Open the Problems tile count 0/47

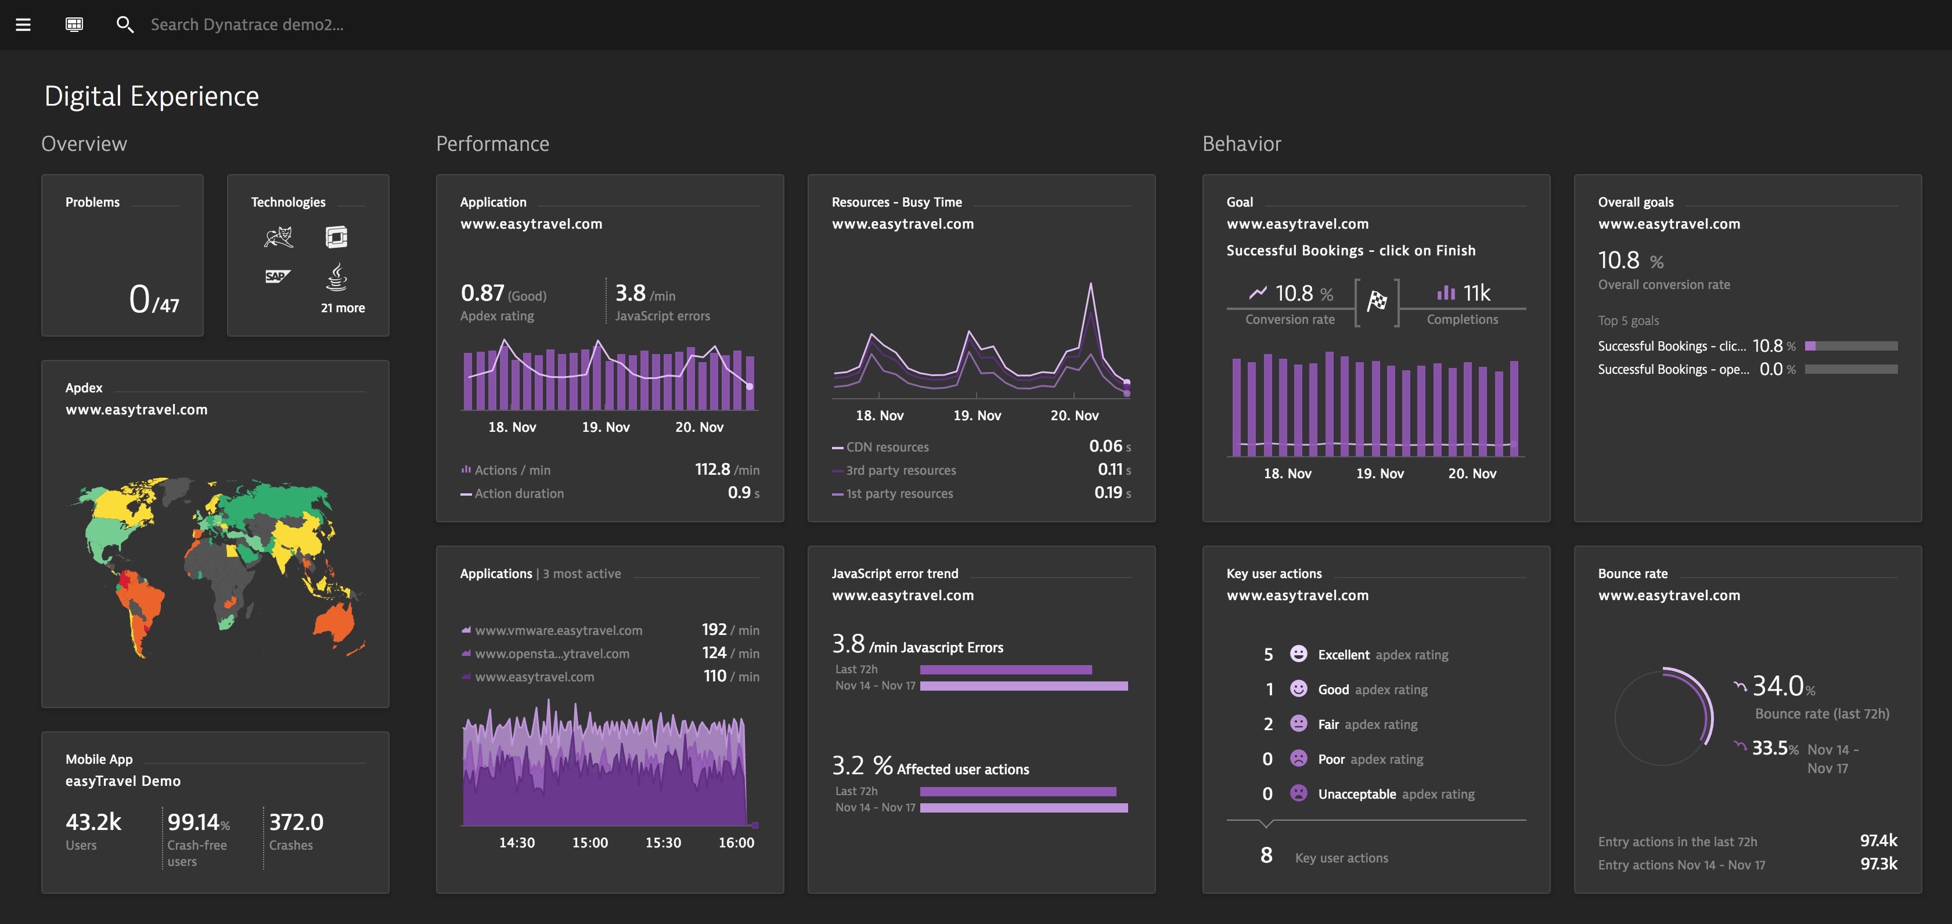click(x=154, y=299)
